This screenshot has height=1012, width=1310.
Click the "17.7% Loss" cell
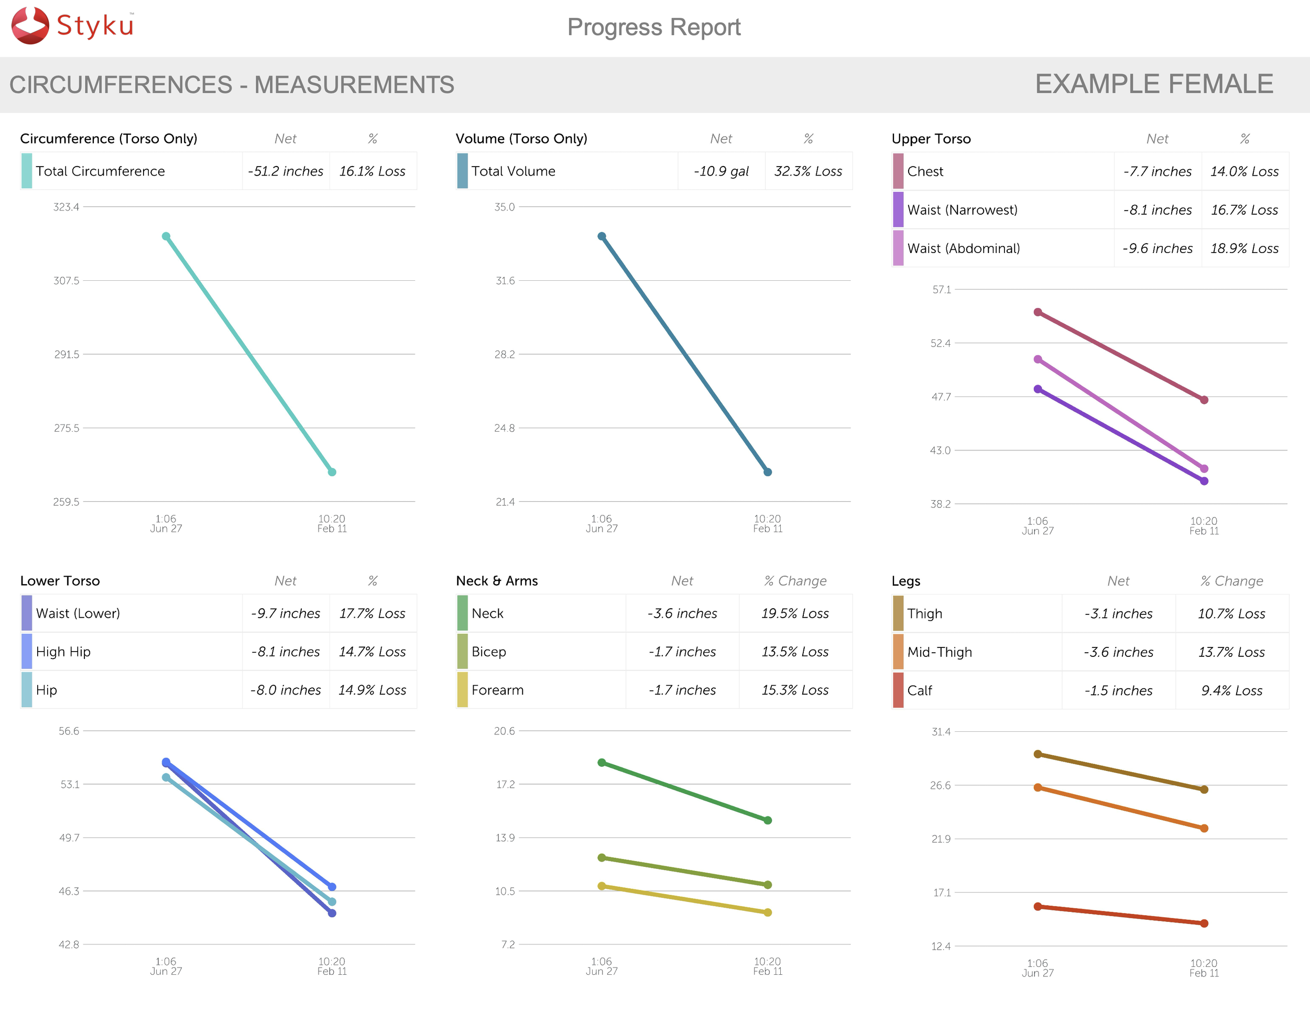tap(373, 613)
